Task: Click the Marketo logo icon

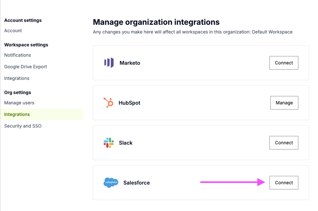Action: pyautogui.click(x=109, y=63)
